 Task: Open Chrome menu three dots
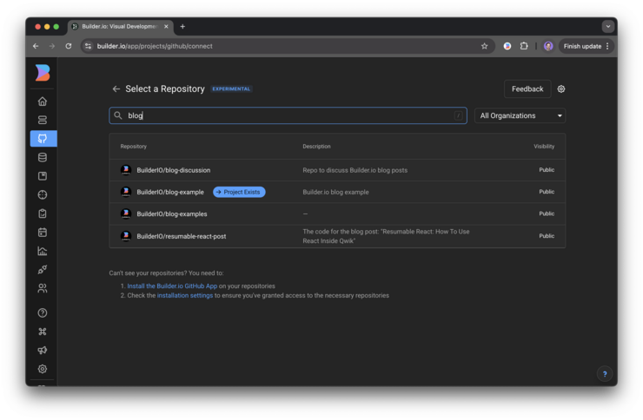[607, 46]
